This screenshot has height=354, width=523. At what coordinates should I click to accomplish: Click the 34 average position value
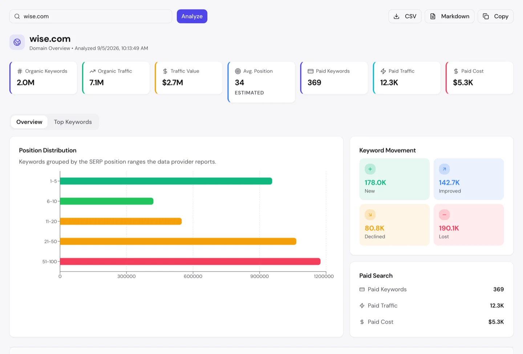click(x=239, y=83)
